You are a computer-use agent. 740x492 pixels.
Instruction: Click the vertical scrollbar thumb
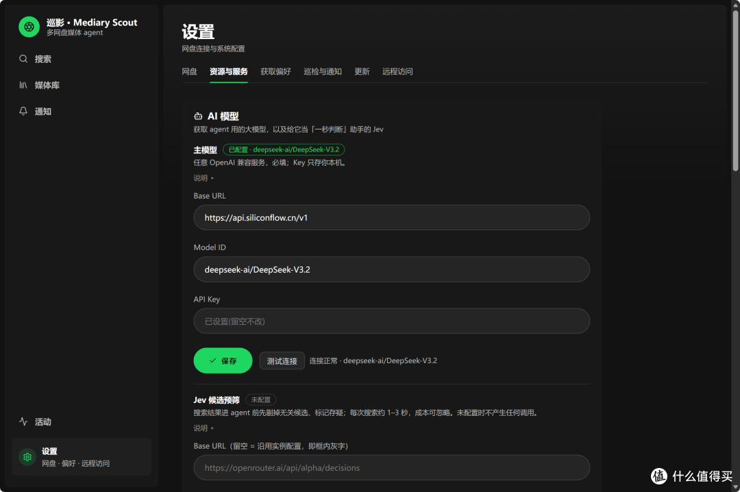(x=735, y=90)
